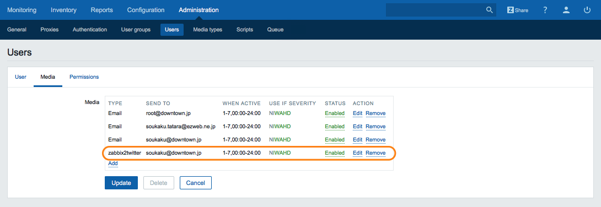Screen dimensions: 601x207
Task: Go to the General submenu
Action: 17,30
